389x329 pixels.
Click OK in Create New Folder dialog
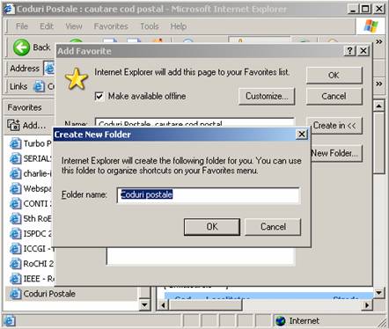pyautogui.click(x=212, y=227)
